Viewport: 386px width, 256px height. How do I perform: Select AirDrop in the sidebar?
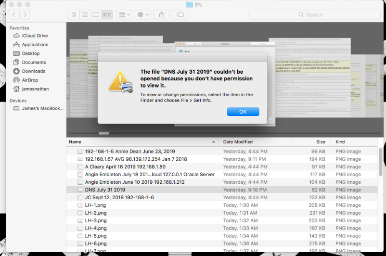click(x=30, y=80)
